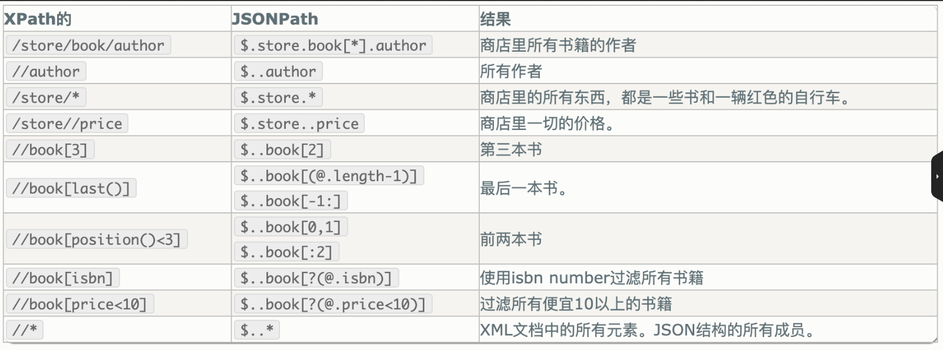Click the /store/book/author XPath code
The width and height of the screenshot is (943, 350).
coord(88,45)
